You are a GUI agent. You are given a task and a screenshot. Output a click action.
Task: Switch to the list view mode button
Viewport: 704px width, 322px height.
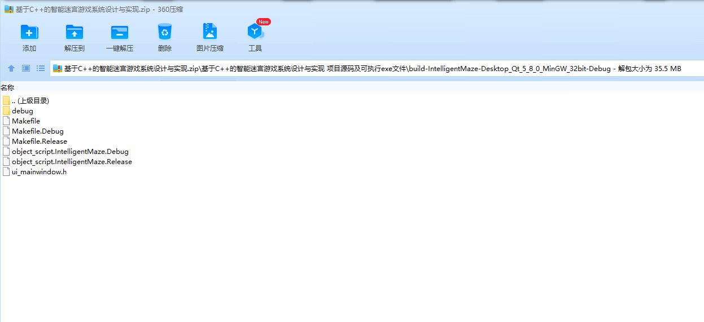(x=41, y=68)
